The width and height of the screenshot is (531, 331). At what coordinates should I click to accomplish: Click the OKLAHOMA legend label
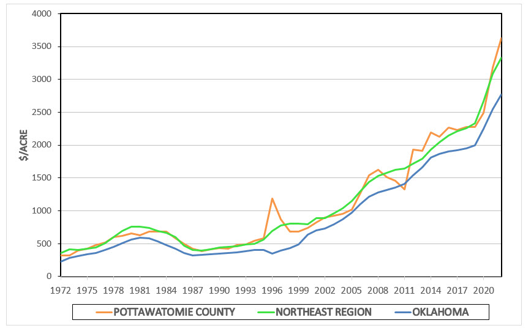tap(440, 312)
